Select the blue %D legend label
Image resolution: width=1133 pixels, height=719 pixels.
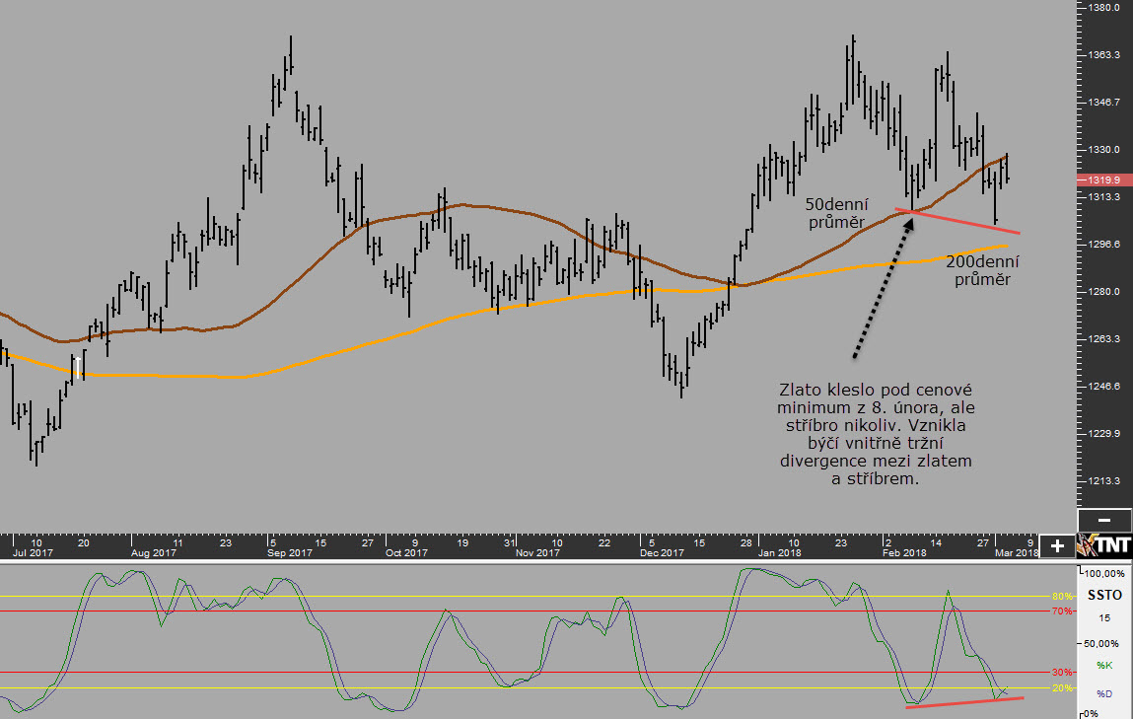pyautogui.click(x=1104, y=693)
